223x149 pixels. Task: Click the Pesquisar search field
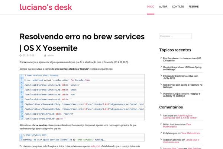coord(175,36)
